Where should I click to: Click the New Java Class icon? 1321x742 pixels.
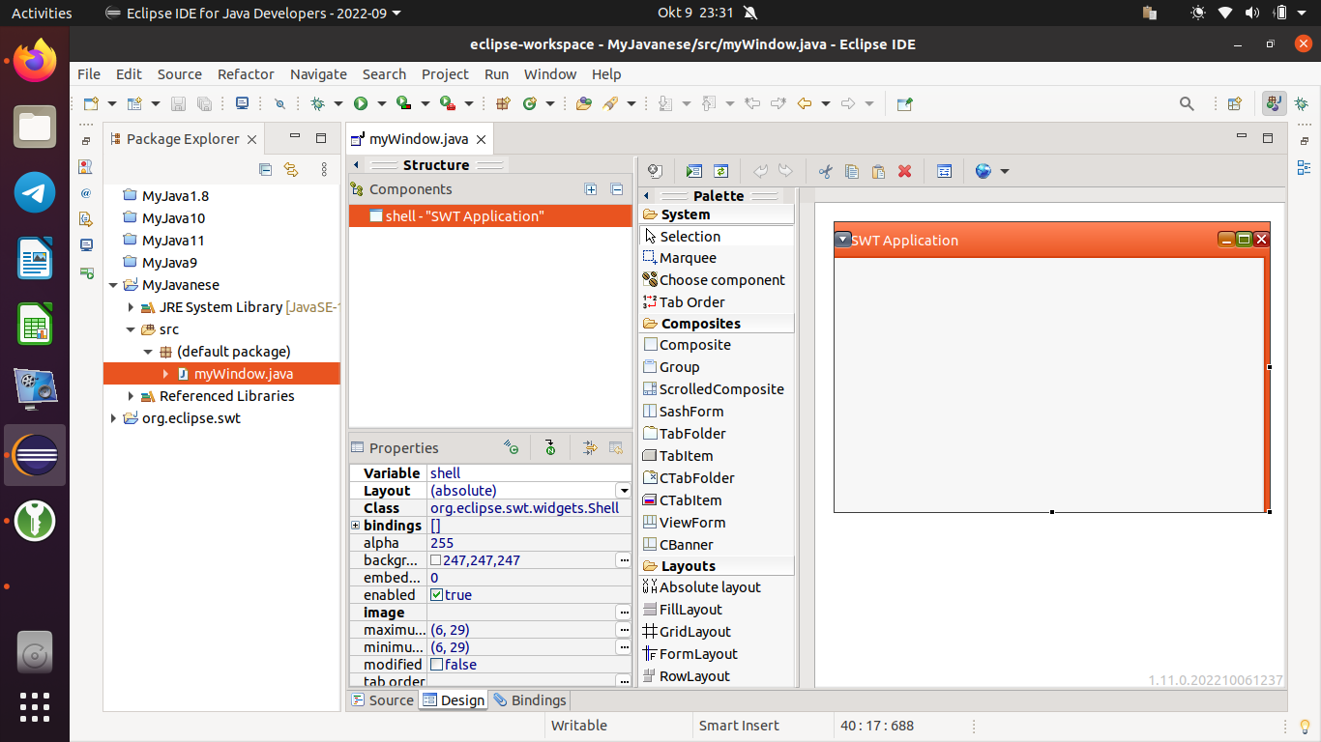[x=530, y=103]
